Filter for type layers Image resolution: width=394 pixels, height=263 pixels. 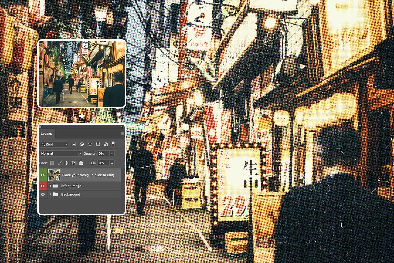90,144
